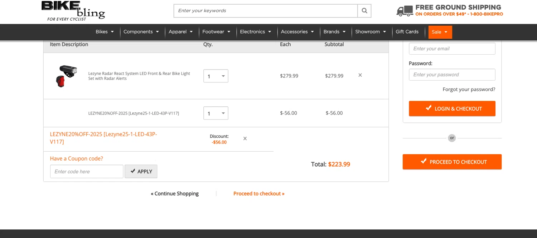Open the Components menu
The width and height of the screenshot is (537, 238).
(x=141, y=32)
